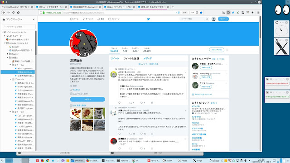Open the second tweet's chevron dropdown
This screenshot has height=163, width=290.
coord(185,110)
